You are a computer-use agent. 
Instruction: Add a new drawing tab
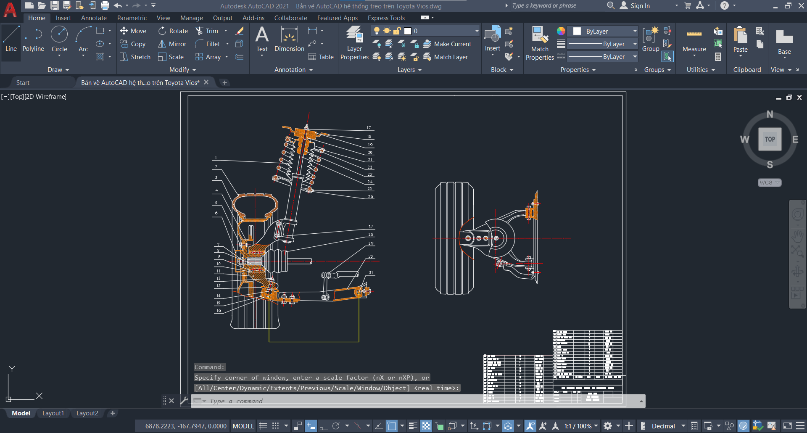[x=224, y=82]
